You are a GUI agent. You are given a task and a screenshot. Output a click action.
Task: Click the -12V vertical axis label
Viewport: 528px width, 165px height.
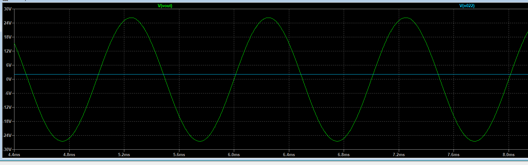7,107
